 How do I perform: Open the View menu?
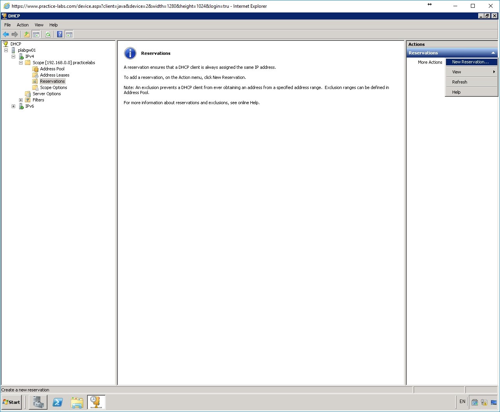(39, 24)
